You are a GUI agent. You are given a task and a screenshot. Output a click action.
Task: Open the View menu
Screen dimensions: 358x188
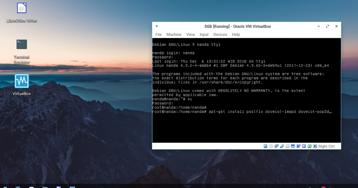point(190,35)
